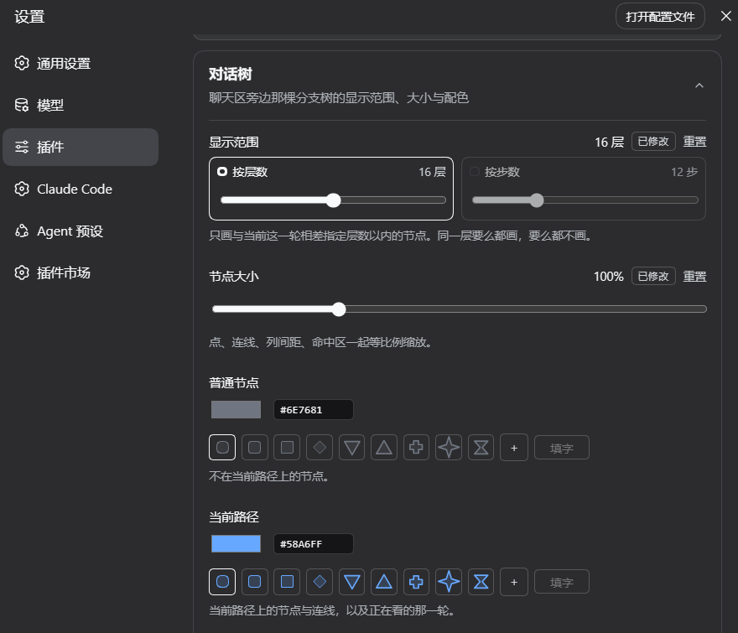Image resolution: width=738 pixels, height=633 pixels.
Task: Select hourglass shape for 当前路径
Action: pos(481,582)
